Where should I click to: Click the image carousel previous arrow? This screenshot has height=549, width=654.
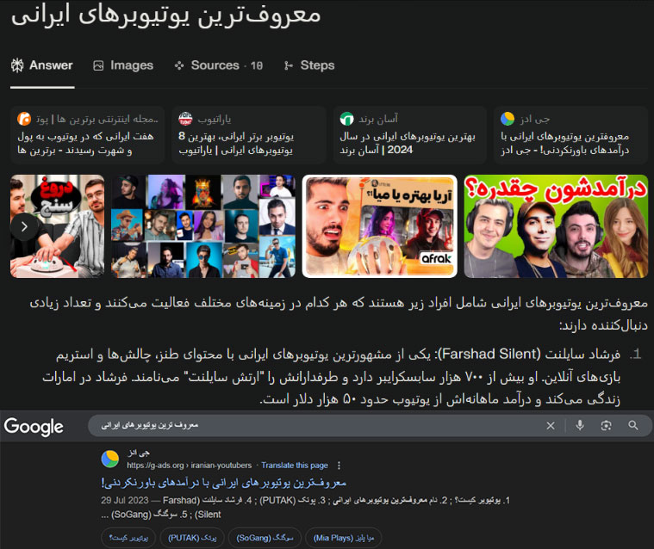pyautogui.click(x=24, y=226)
